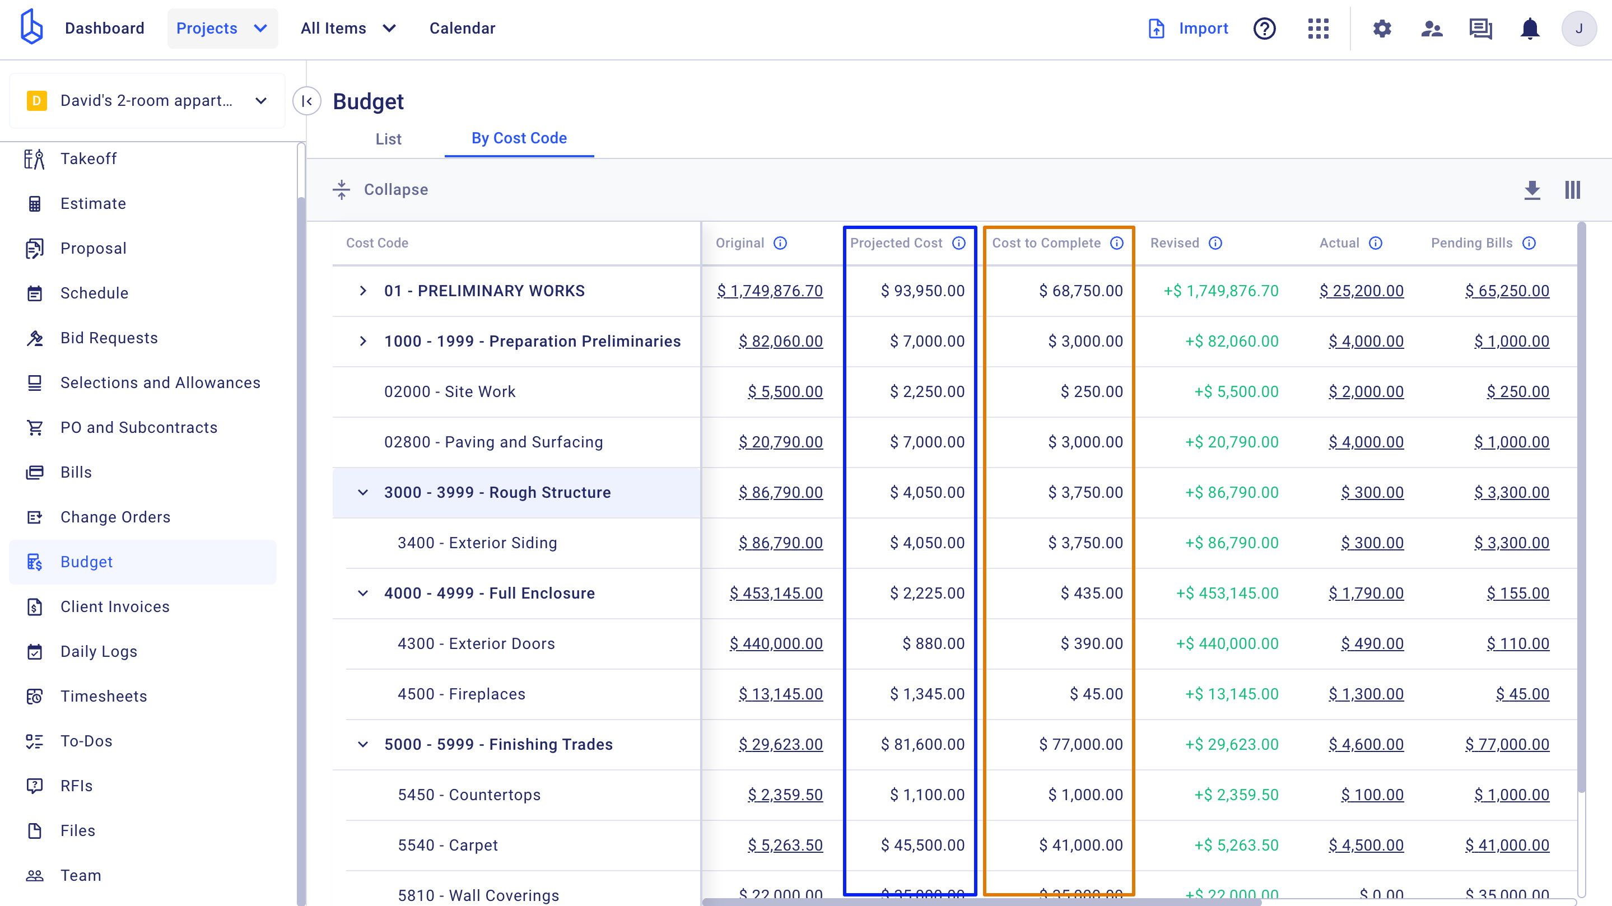Screen dimensions: 1612x906
Task: Download the budget table
Action: coord(1532,190)
